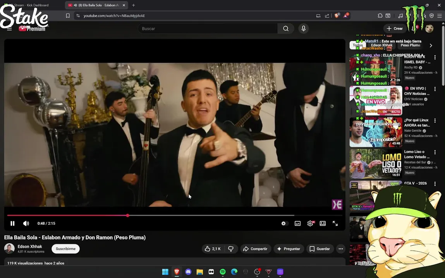Open Brave Rewards triangle icon
Viewport: 445px width, 278px height.
tap(346, 15)
